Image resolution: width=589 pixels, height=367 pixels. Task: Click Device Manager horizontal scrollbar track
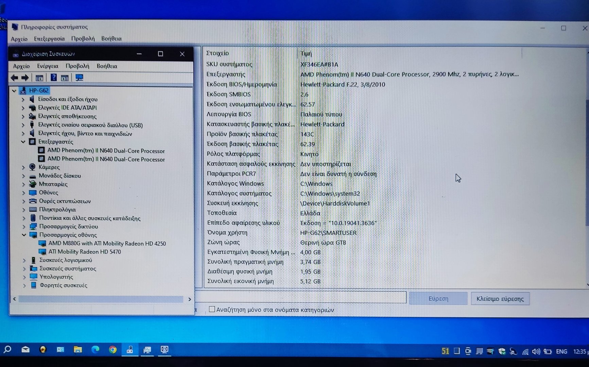click(101, 299)
